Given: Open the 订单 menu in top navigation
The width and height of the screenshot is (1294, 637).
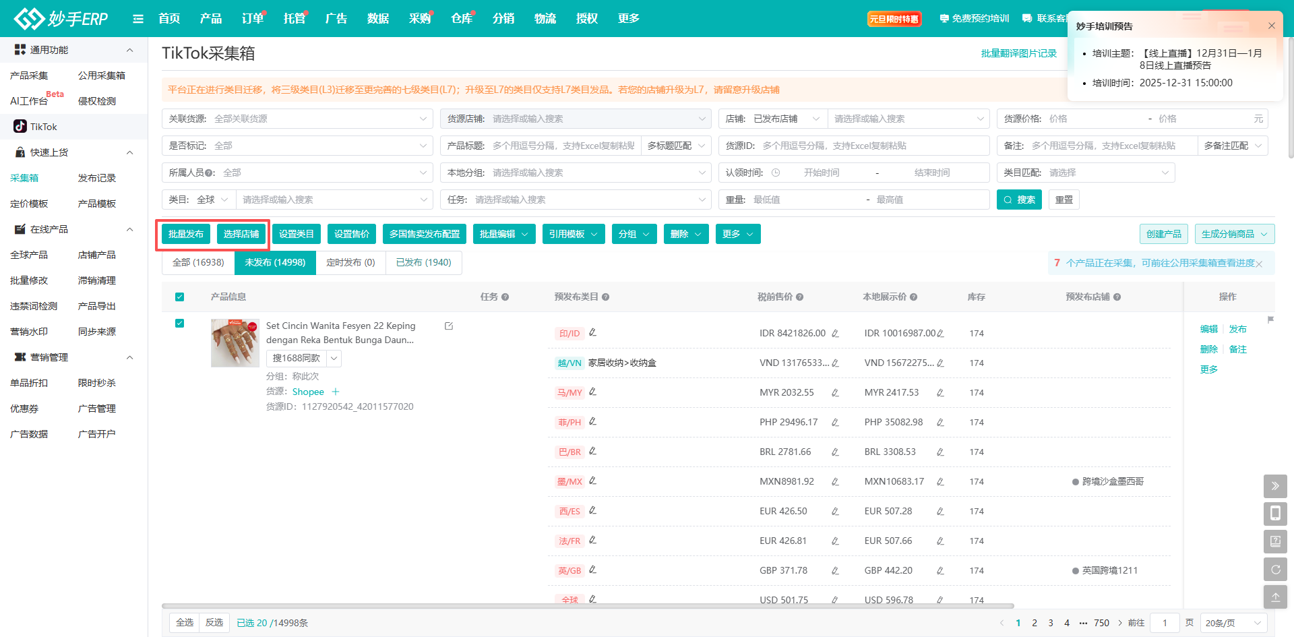Looking at the screenshot, I should tap(252, 19).
